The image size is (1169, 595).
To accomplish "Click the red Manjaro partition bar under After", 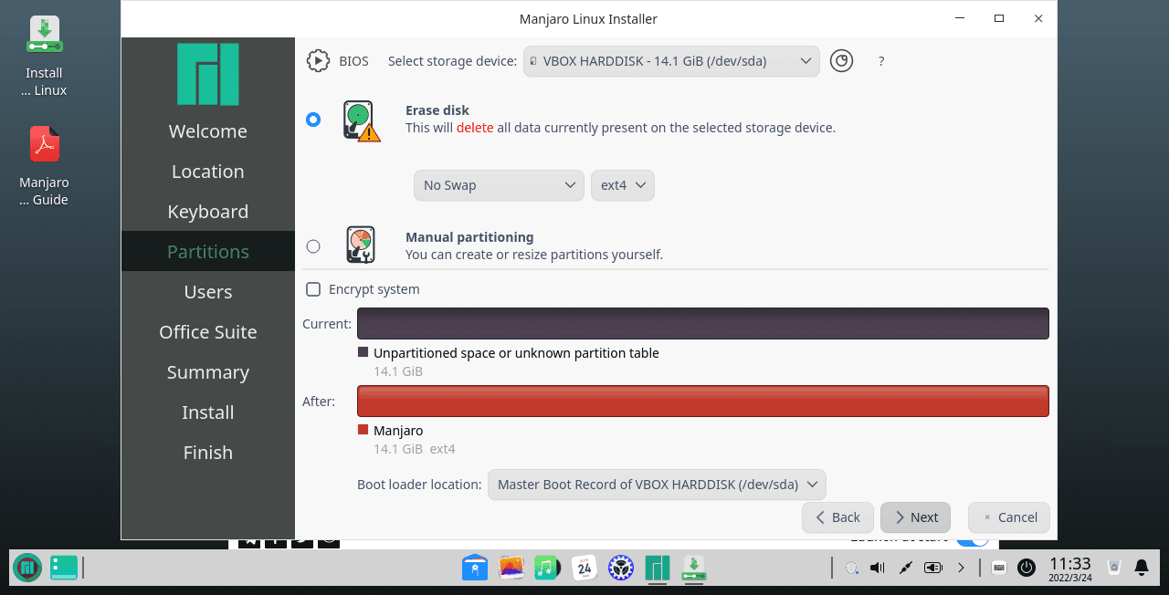I will [x=701, y=401].
